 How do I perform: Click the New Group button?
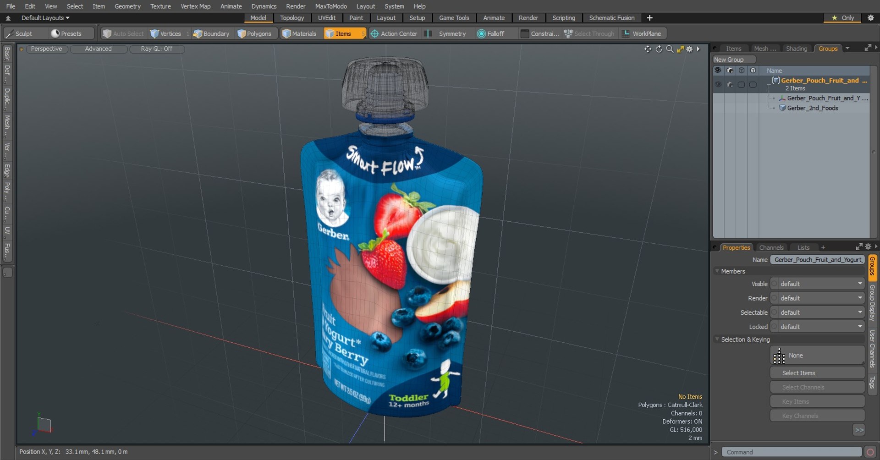pos(734,60)
